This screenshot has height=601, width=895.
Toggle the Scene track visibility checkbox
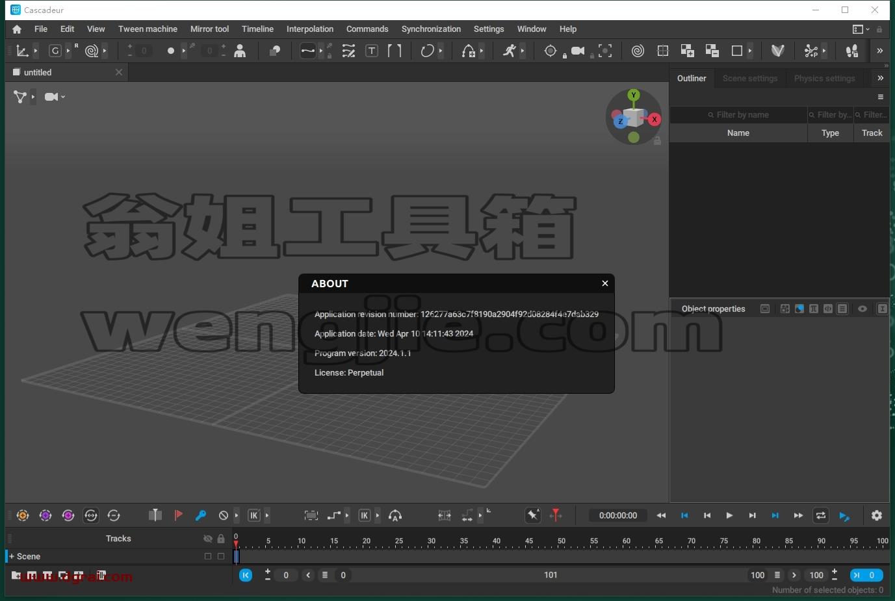[x=208, y=556]
